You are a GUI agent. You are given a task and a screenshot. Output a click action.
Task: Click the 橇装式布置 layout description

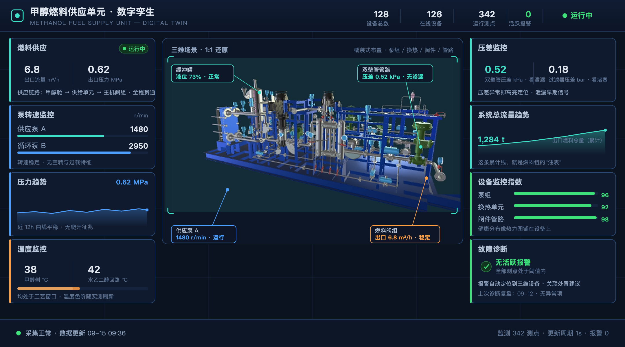tap(403, 50)
